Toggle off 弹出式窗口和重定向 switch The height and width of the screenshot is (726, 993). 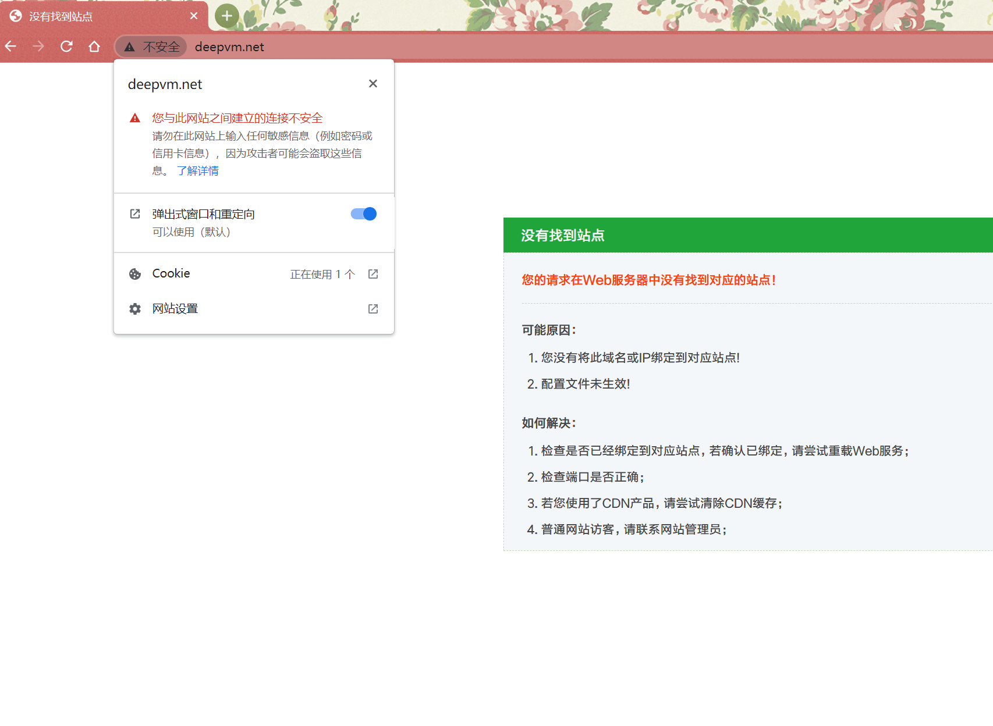(364, 214)
